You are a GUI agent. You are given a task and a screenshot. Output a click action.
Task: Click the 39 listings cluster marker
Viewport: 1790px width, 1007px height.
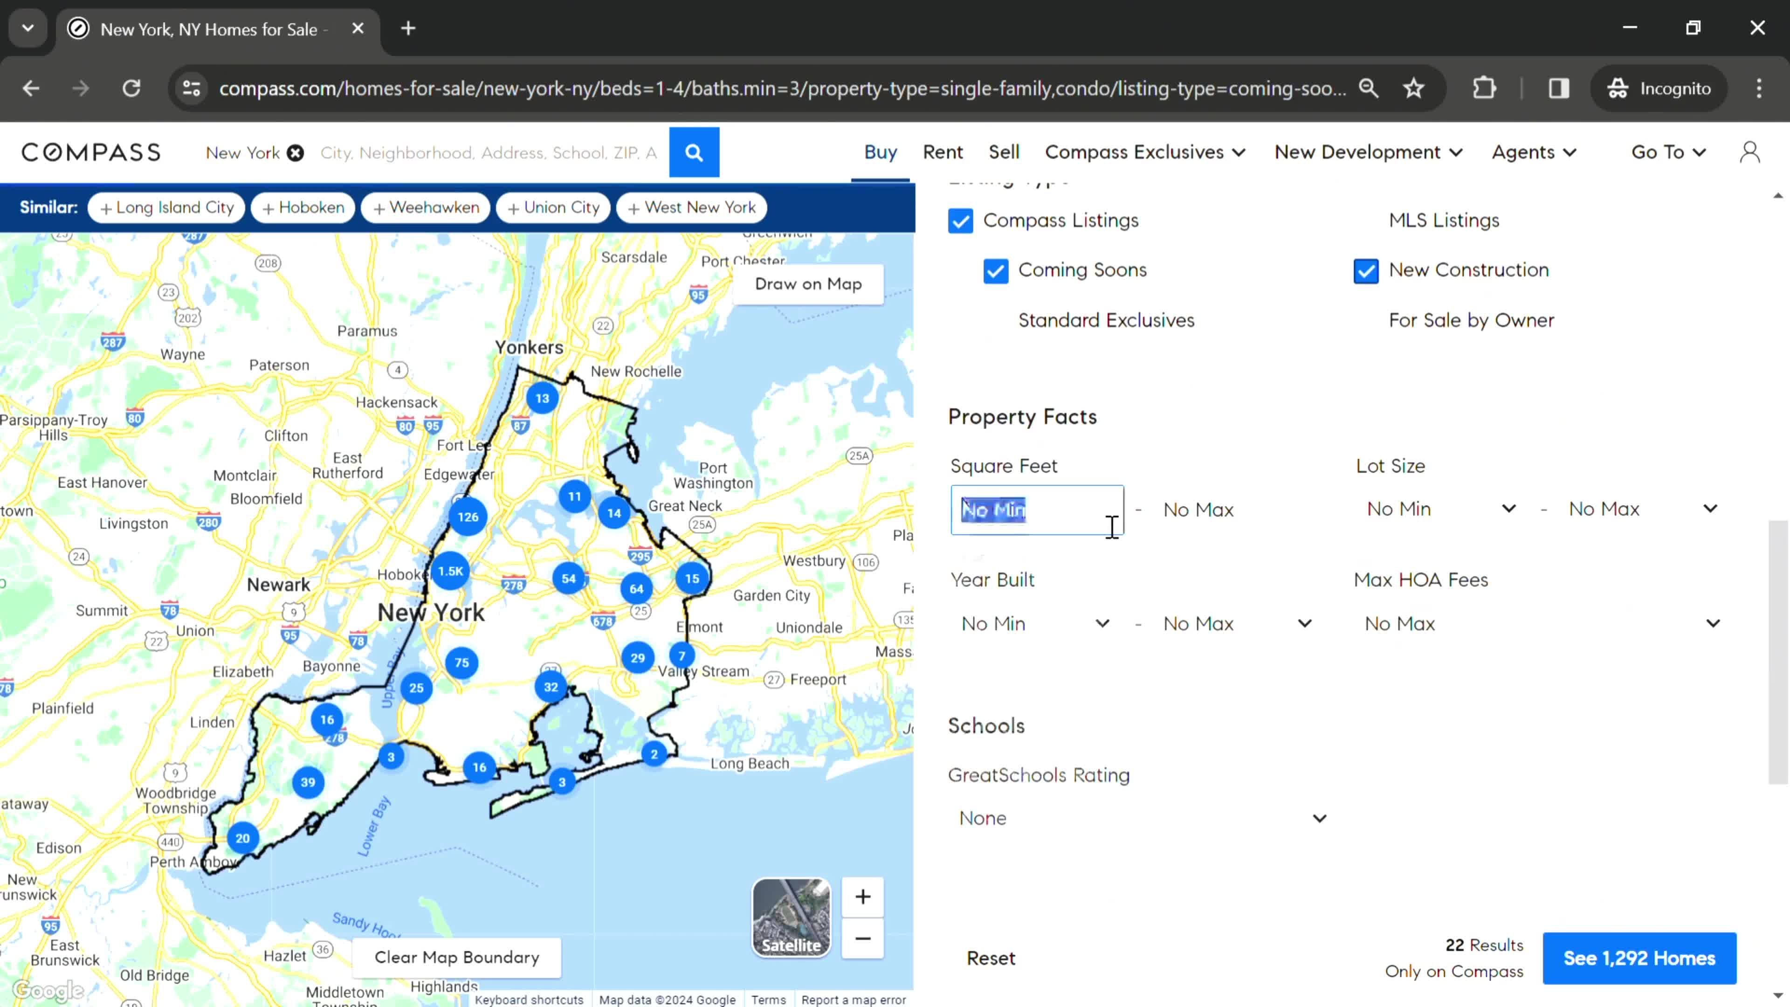click(308, 783)
